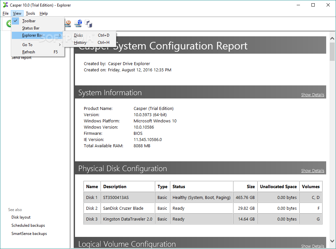Click the 29.82 GB size value
The height and width of the screenshot is (249, 336).
(x=246, y=208)
